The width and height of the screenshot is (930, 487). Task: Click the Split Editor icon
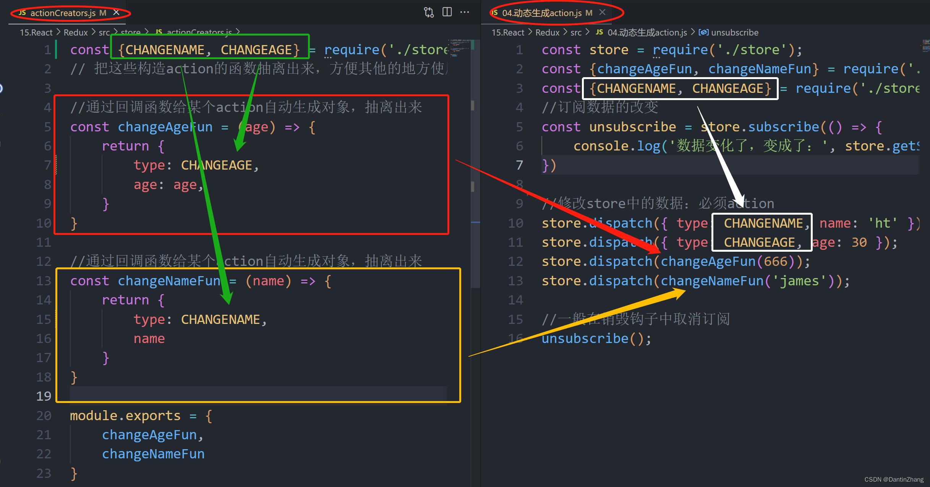(447, 12)
